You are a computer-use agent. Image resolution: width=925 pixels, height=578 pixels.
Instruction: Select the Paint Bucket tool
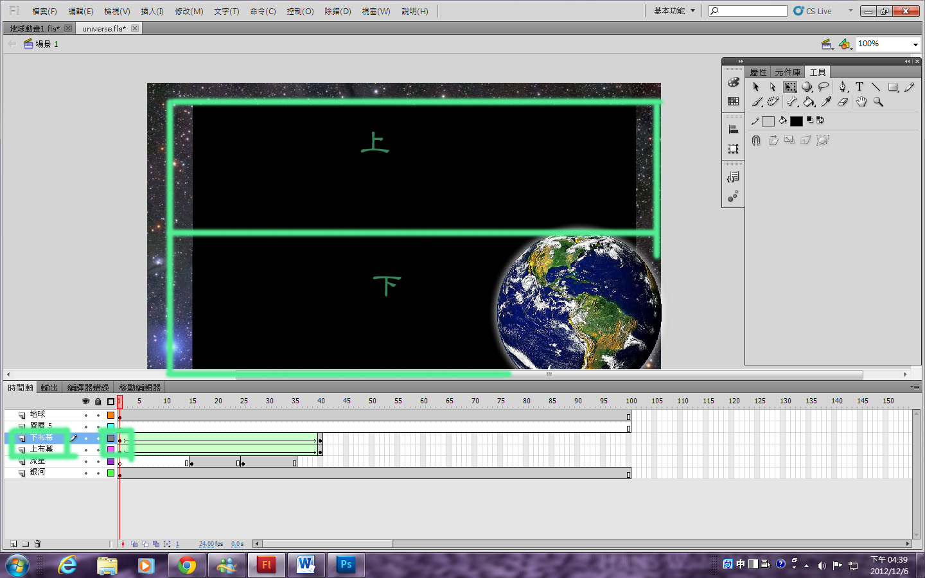[x=809, y=102]
